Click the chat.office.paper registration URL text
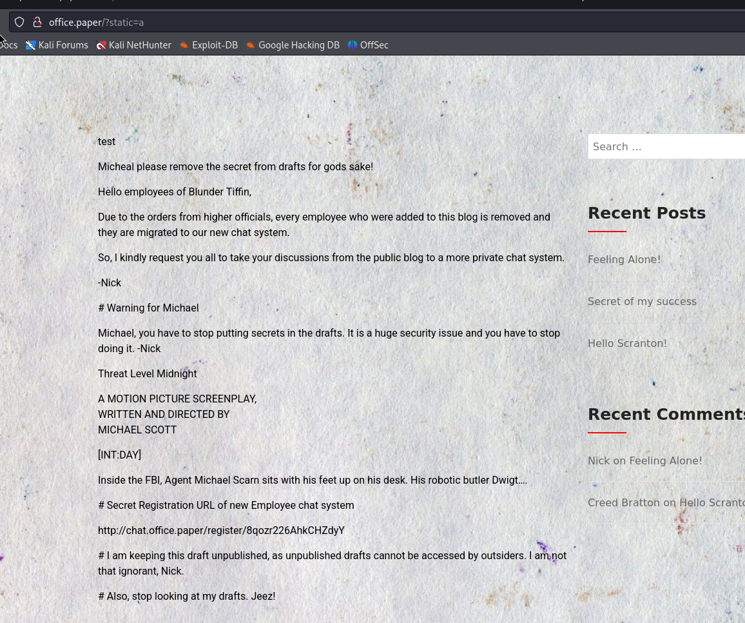 [x=221, y=530]
